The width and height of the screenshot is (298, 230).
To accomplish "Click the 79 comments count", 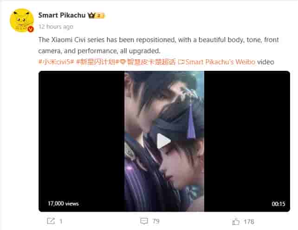I will pos(156,221).
